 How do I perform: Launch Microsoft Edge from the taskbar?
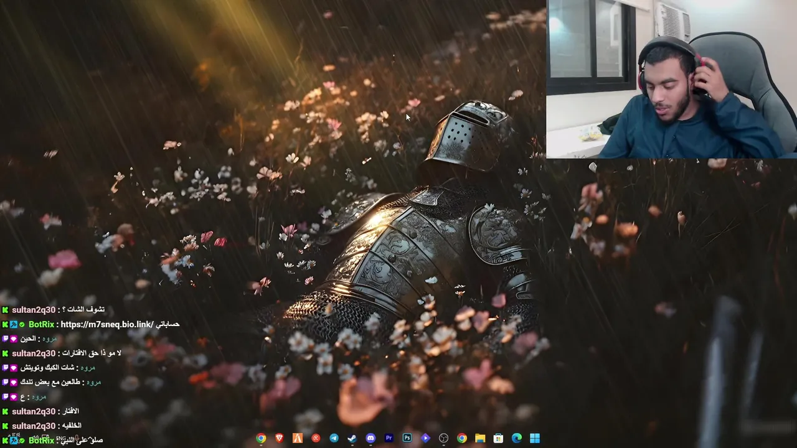tap(516, 438)
